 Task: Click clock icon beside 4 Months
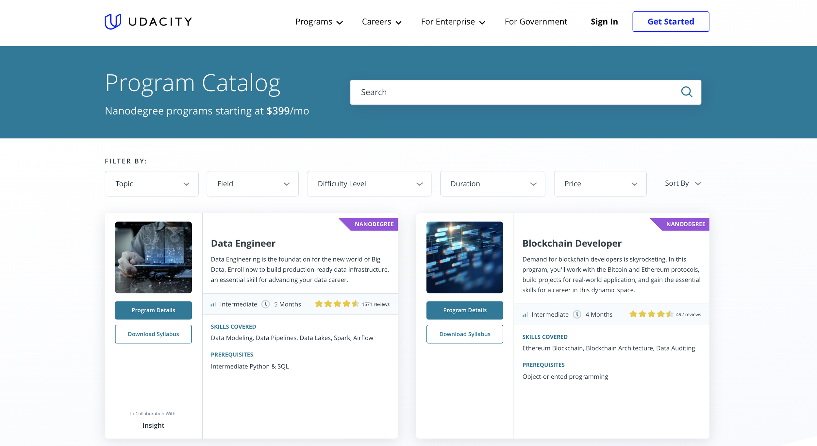tap(577, 314)
